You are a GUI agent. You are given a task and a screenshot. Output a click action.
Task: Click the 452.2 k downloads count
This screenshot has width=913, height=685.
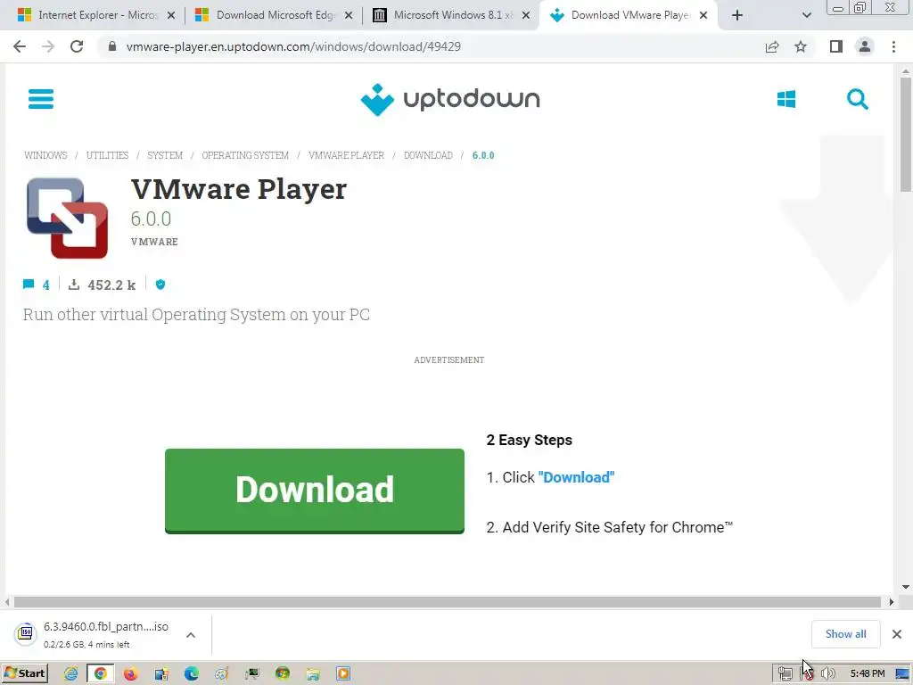[111, 285]
